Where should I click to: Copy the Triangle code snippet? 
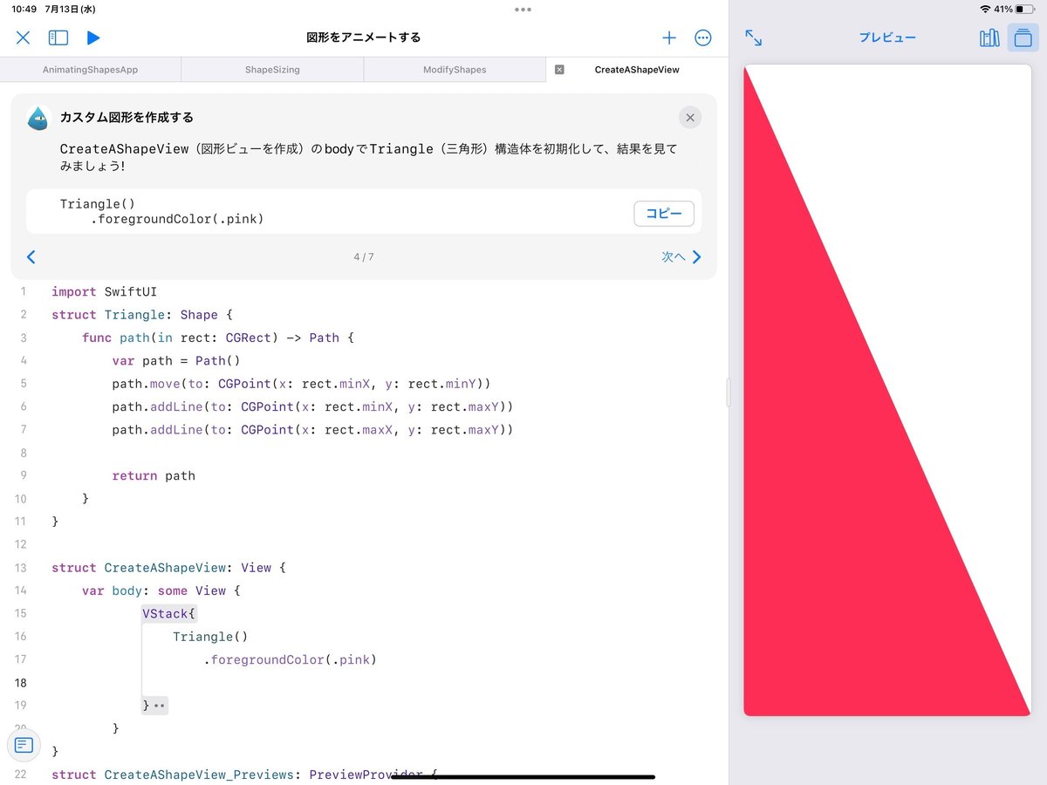pos(664,214)
